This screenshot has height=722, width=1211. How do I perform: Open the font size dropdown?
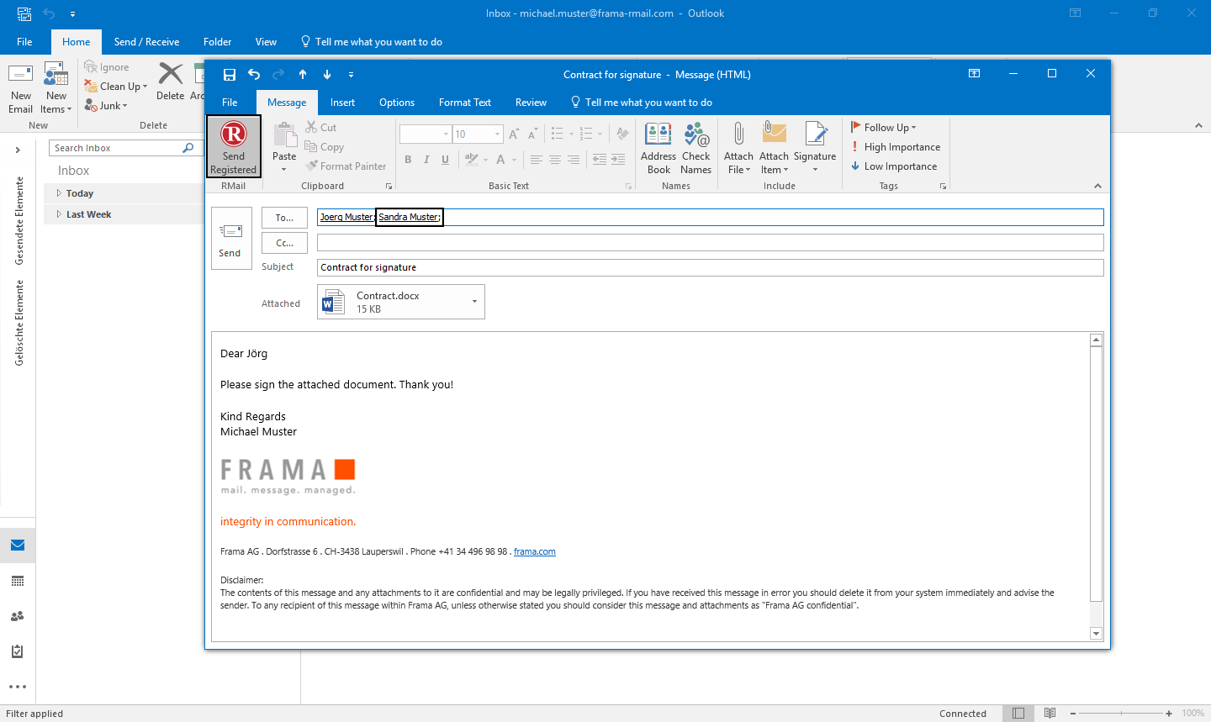(x=498, y=134)
